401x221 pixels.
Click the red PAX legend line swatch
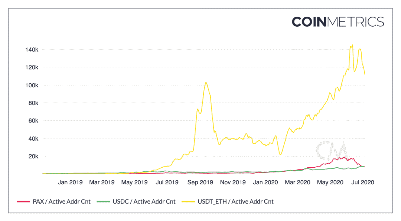pos(23,201)
